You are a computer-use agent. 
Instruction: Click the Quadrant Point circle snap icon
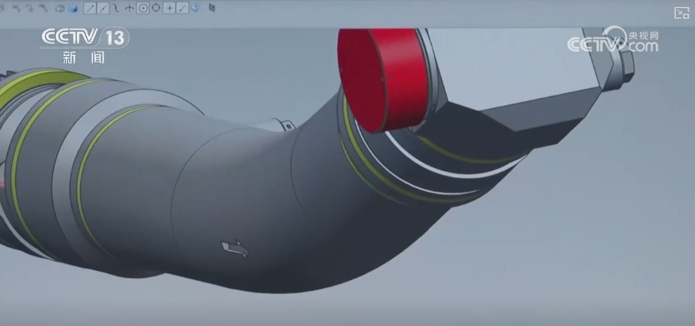coord(156,8)
